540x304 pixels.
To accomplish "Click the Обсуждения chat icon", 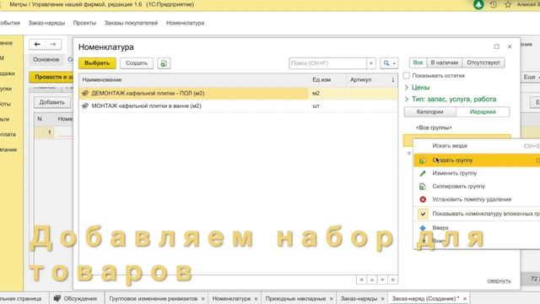I will [57, 298].
